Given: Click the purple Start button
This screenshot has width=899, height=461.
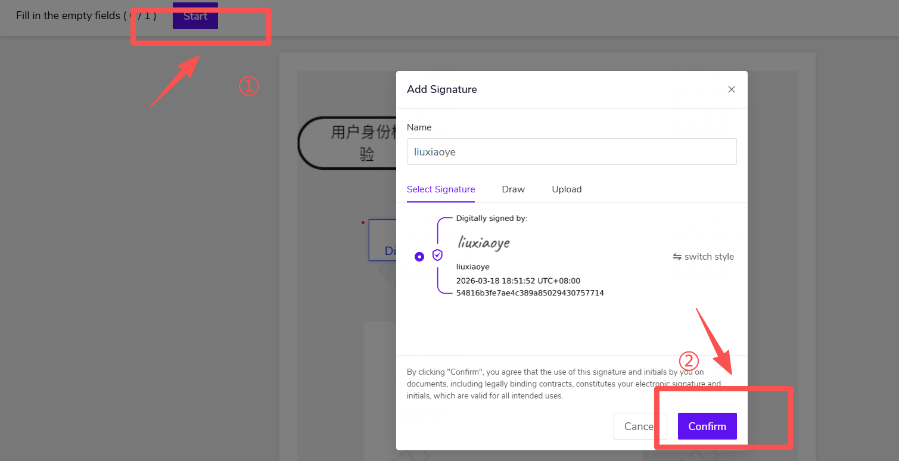Looking at the screenshot, I should click(x=195, y=16).
